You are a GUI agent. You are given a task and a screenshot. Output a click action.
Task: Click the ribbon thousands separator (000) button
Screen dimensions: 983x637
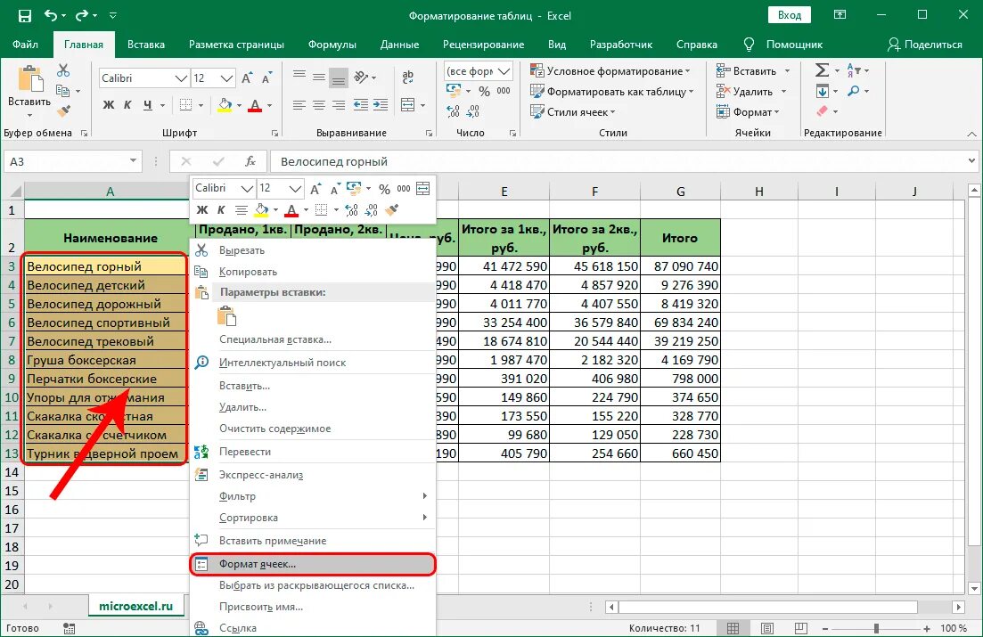(x=503, y=91)
